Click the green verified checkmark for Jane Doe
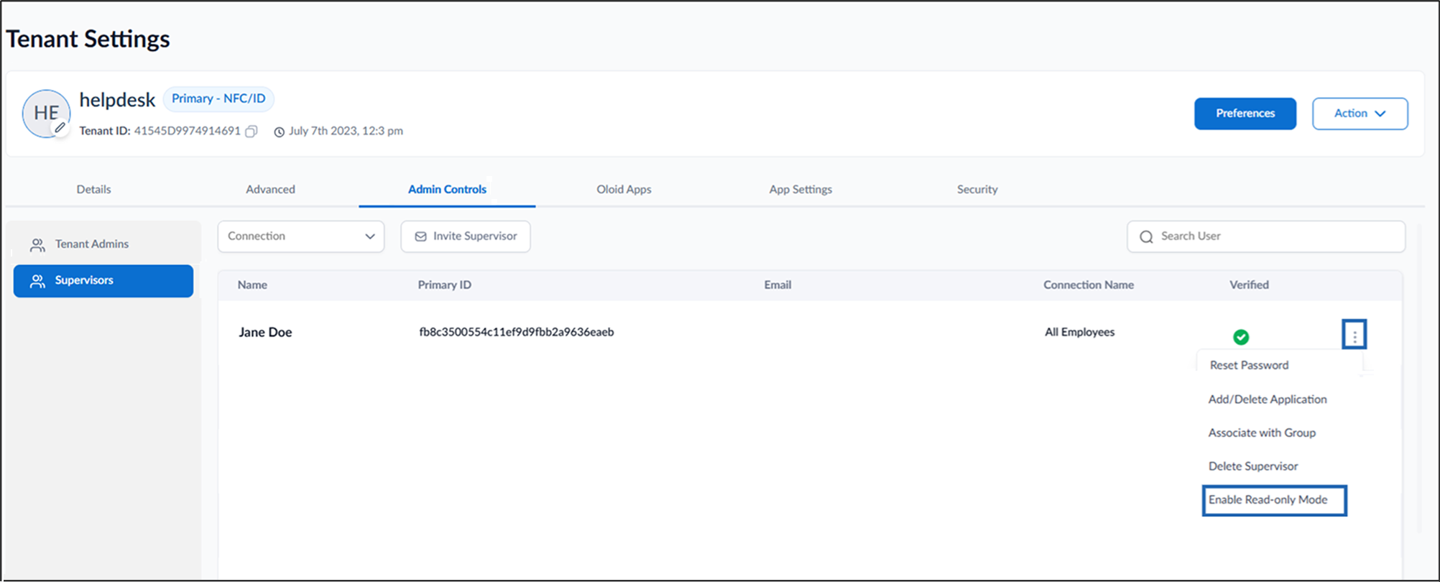This screenshot has width=1440, height=582. 1241,337
